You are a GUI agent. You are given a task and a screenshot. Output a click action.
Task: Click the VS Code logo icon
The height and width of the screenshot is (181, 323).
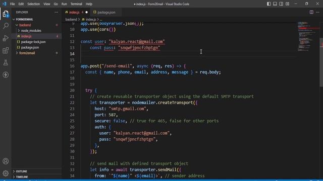pyautogui.click(x=5, y=4)
